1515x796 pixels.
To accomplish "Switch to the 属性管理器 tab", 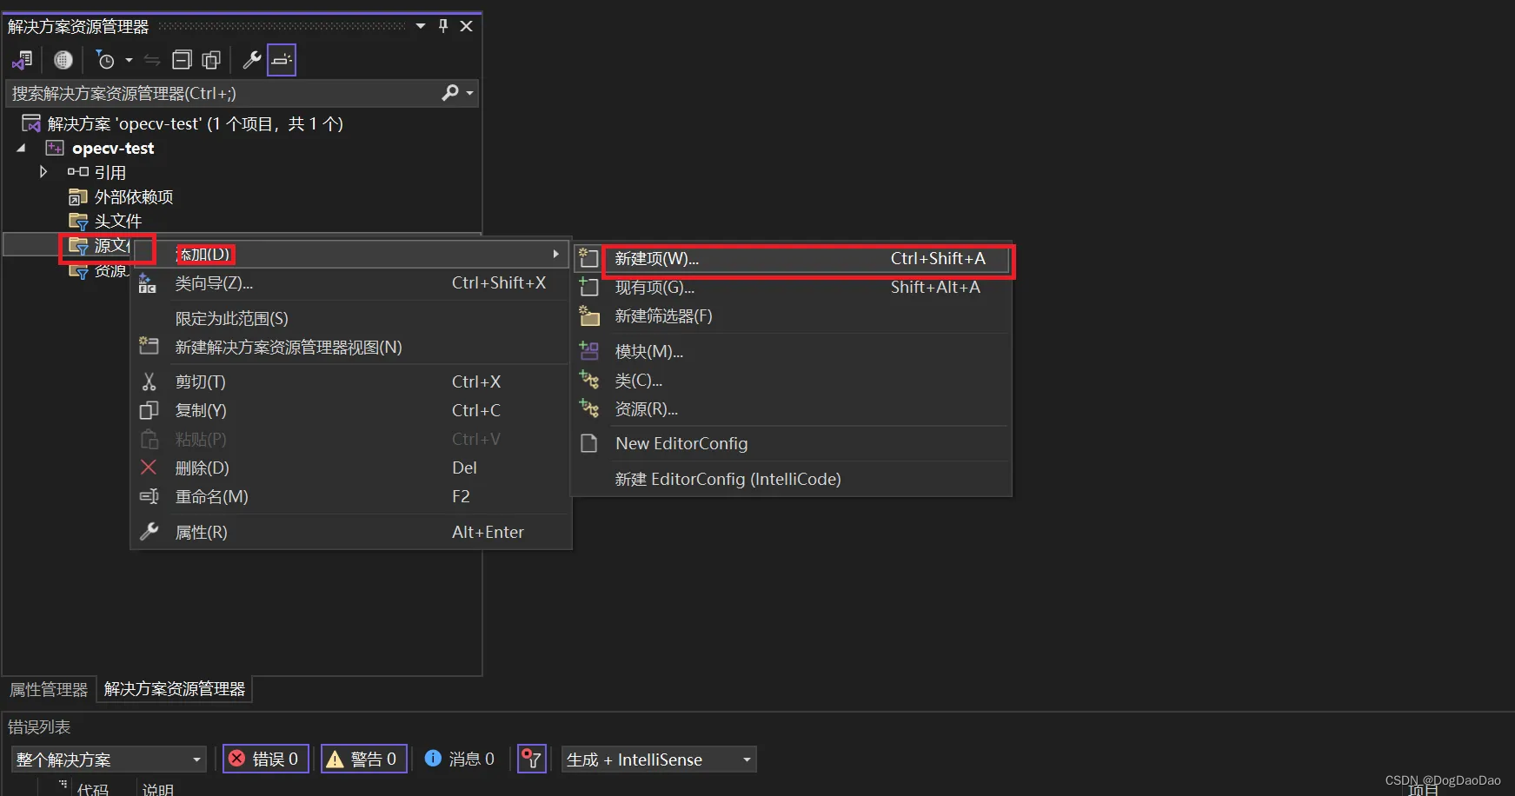I will 49,689.
